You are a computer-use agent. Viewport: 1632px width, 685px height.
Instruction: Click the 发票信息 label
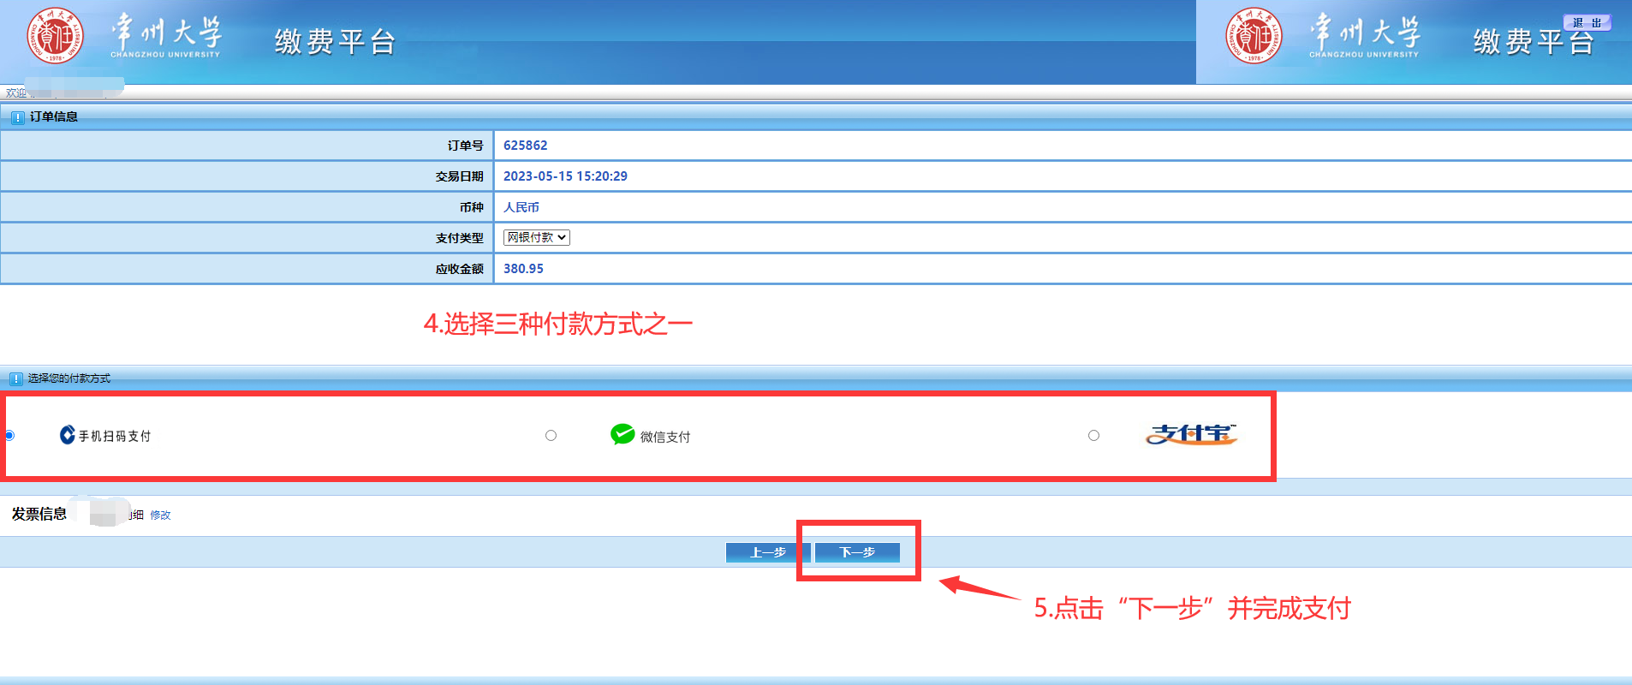(x=39, y=514)
